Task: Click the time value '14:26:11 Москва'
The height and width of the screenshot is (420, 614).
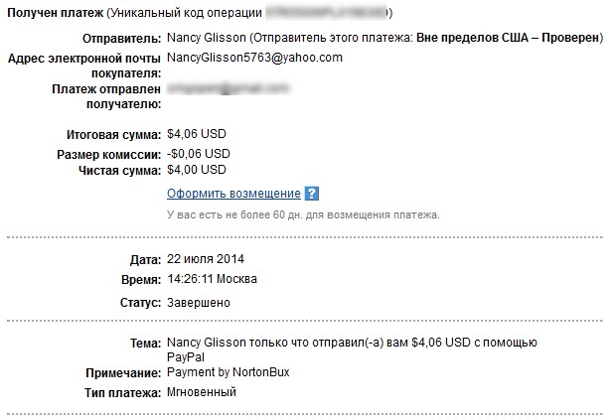Action: tap(212, 279)
